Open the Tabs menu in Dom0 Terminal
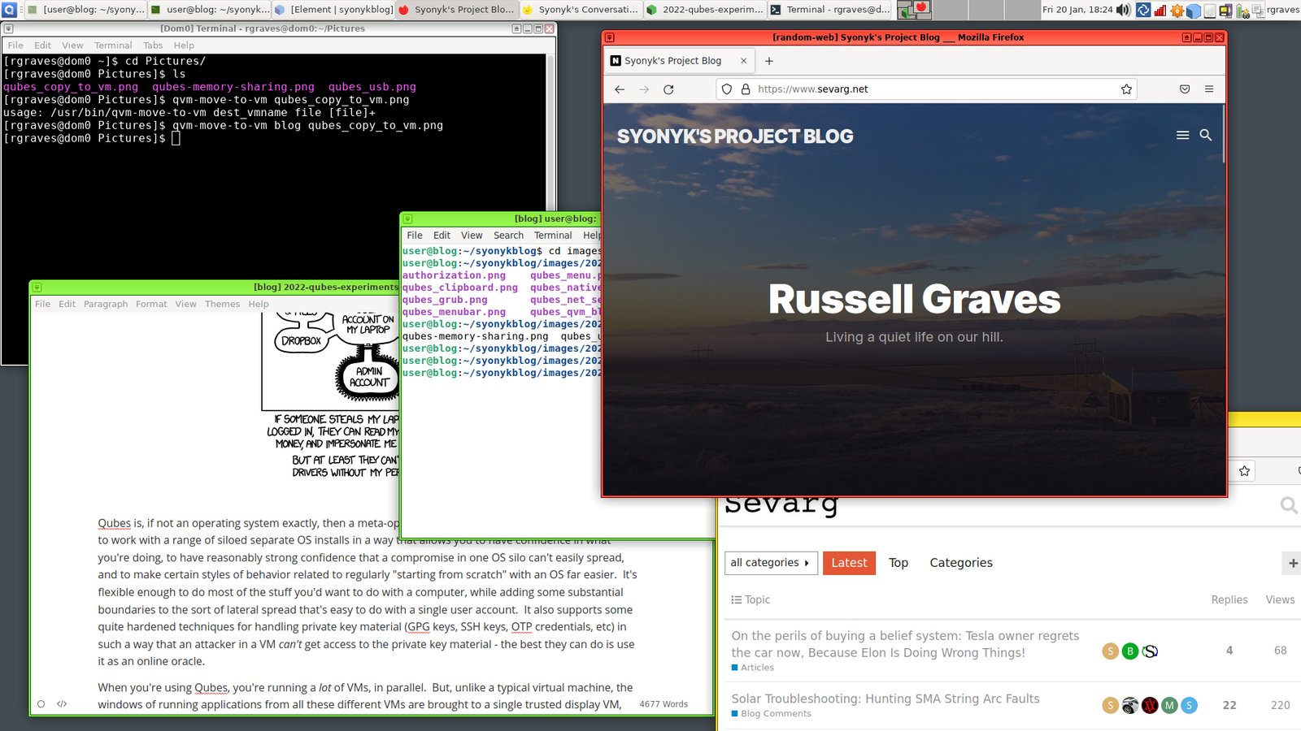 [x=153, y=45]
